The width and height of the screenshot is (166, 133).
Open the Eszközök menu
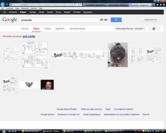[34, 8]
